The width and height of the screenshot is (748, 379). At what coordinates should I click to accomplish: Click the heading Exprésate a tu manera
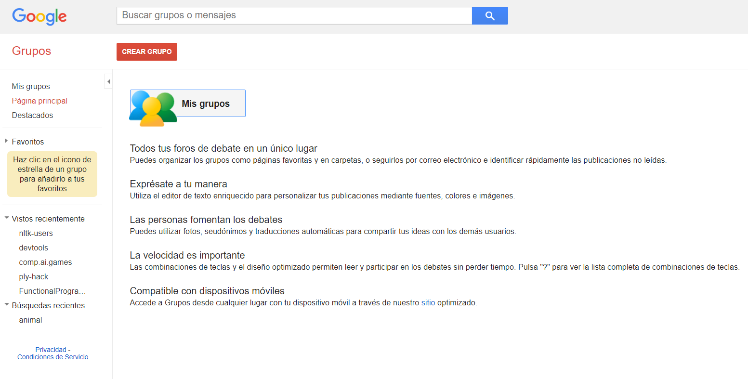pos(179,184)
